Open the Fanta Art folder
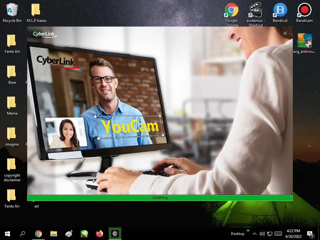The width and height of the screenshot is (320, 240). [x=12, y=44]
